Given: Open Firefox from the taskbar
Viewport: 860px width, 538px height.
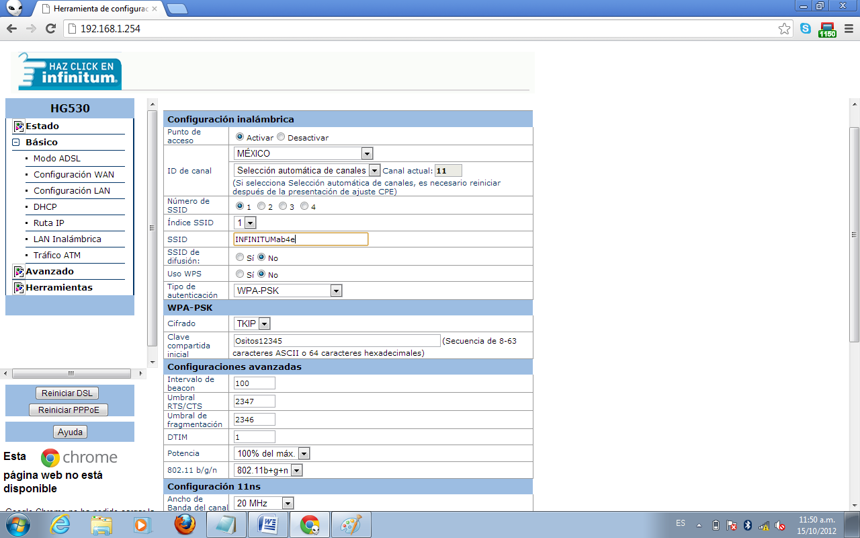Looking at the screenshot, I should [x=185, y=524].
